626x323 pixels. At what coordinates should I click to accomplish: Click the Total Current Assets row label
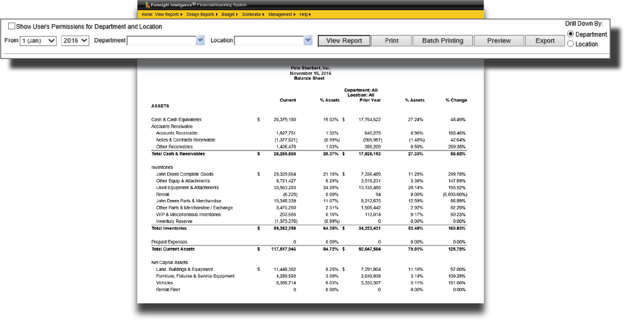click(x=173, y=249)
